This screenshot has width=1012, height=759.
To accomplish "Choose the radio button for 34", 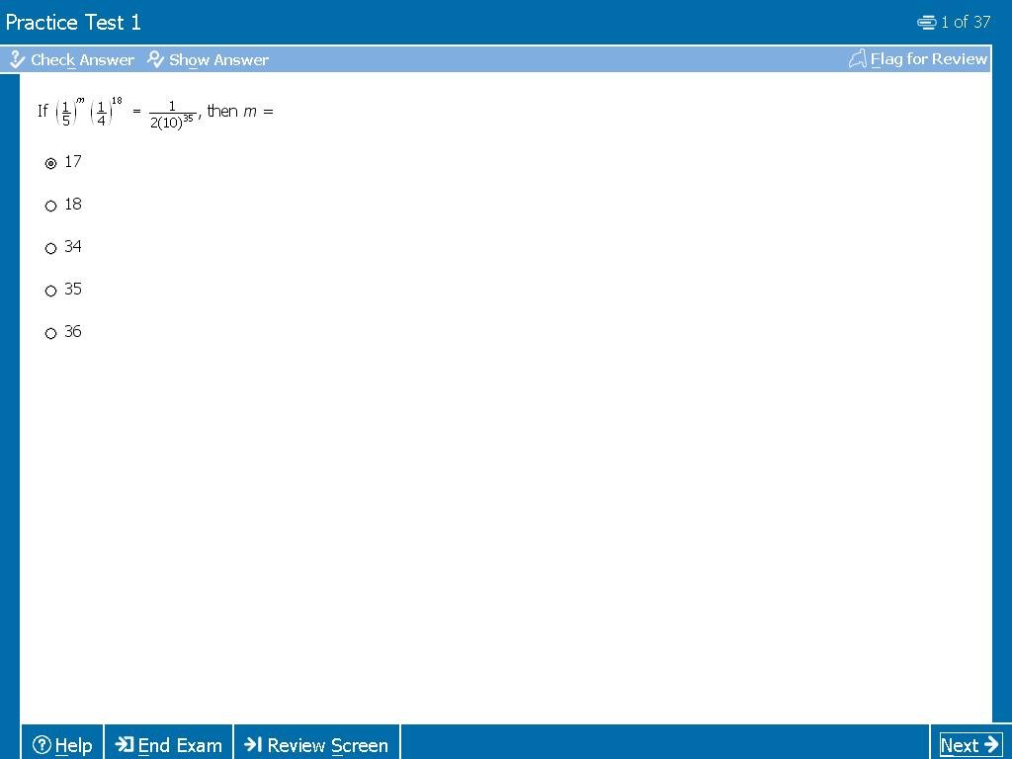I will pyautogui.click(x=51, y=248).
